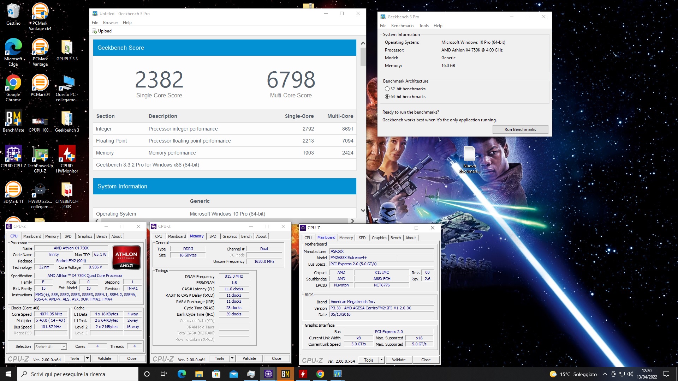This screenshot has width=678, height=381.
Task: Switch to Memory tab in left CPU-Z window
Action: [52, 236]
